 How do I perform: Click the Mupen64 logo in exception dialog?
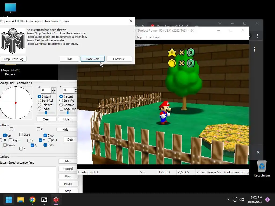[13, 41]
